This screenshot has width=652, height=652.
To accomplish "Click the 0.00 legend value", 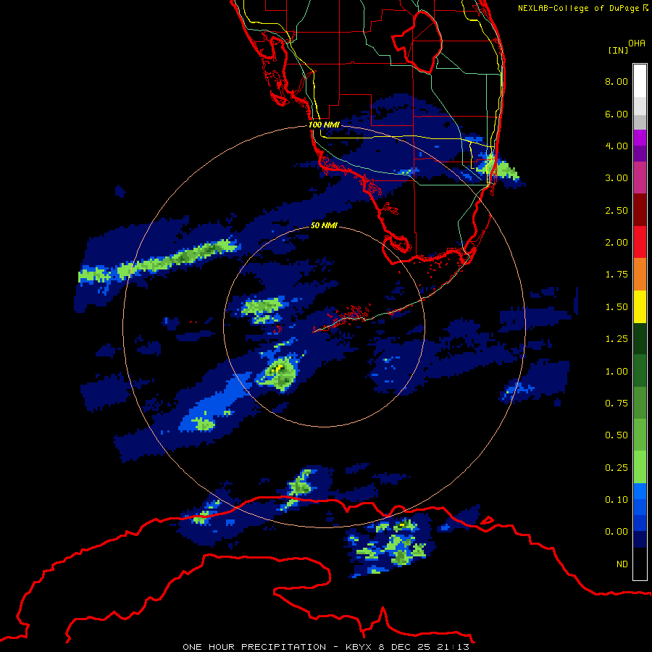I will [x=617, y=532].
